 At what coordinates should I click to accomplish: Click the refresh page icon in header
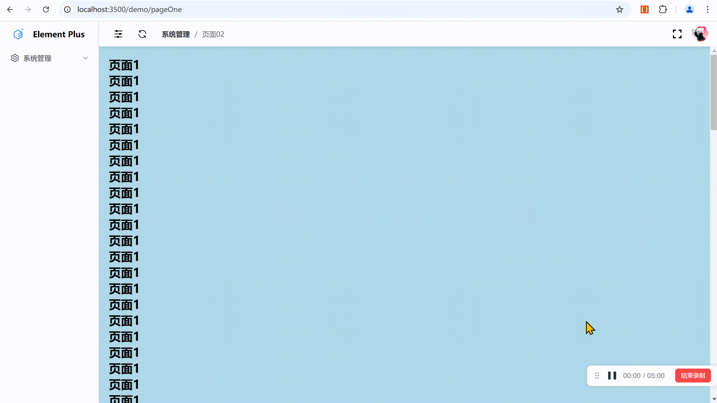142,34
